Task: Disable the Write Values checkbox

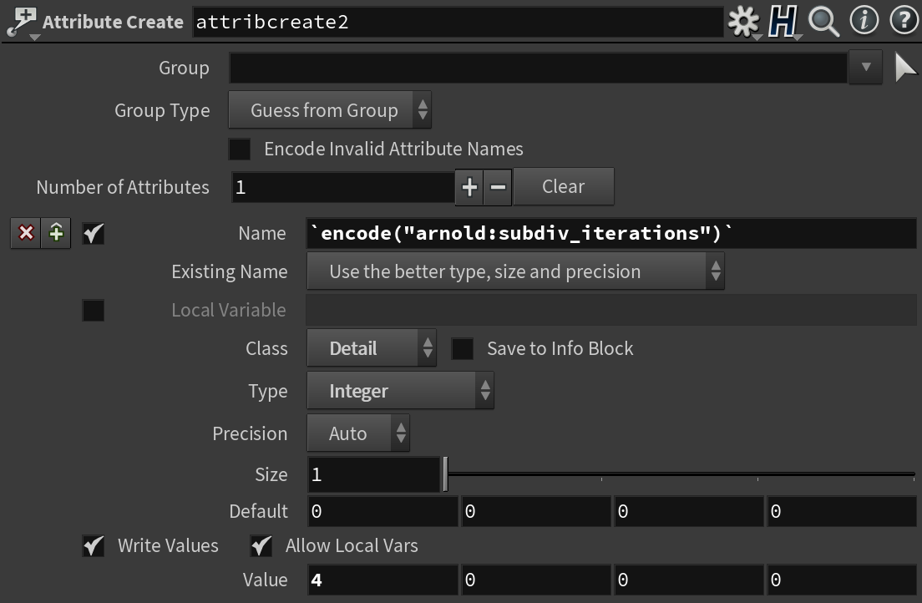Action: pyautogui.click(x=94, y=546)
